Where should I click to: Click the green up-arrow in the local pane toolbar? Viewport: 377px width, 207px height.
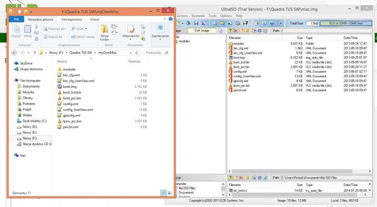point(230,178)
